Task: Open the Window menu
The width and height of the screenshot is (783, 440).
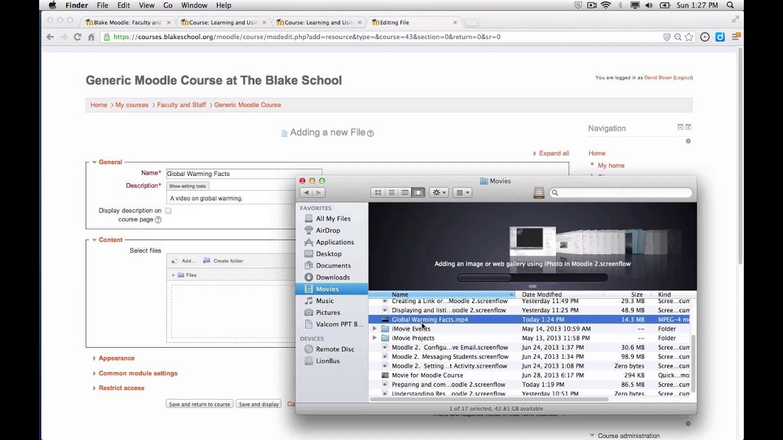Action: (194, 5)
